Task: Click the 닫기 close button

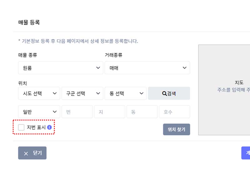Action: [32, 153]
